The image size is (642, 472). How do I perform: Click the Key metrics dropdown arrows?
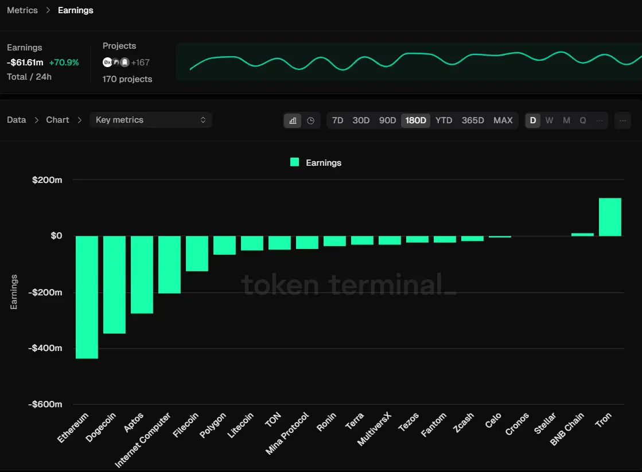click(x=203, y=120)
